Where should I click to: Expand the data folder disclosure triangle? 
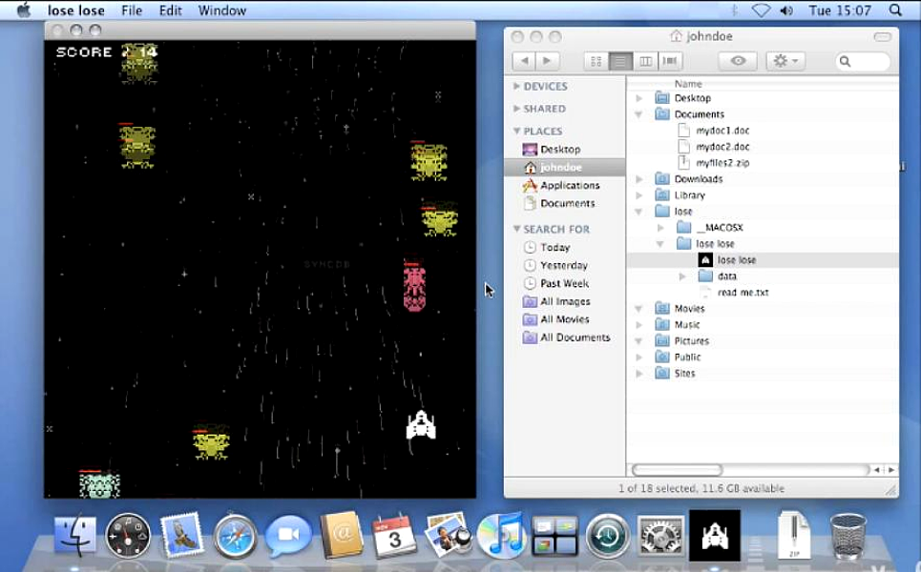682,276
